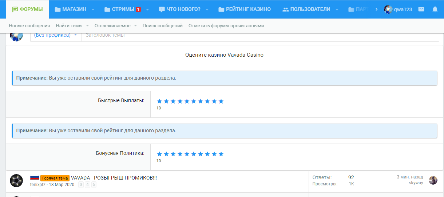The image size is (444, 197).
Task: Click the Заголовок темы input field
Action: tap(260, 35)
